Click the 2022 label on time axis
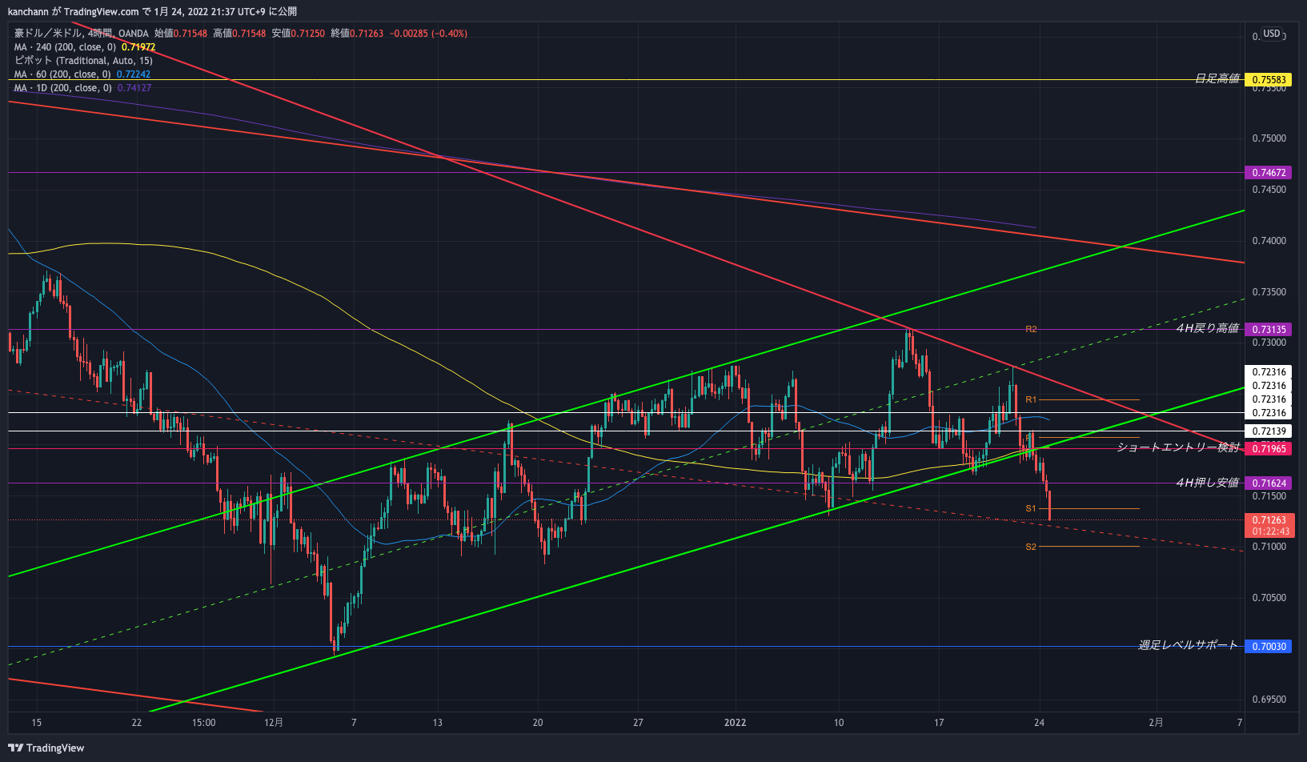The height and width of the screenshot is (762, 1307). (x=735, y=722)
